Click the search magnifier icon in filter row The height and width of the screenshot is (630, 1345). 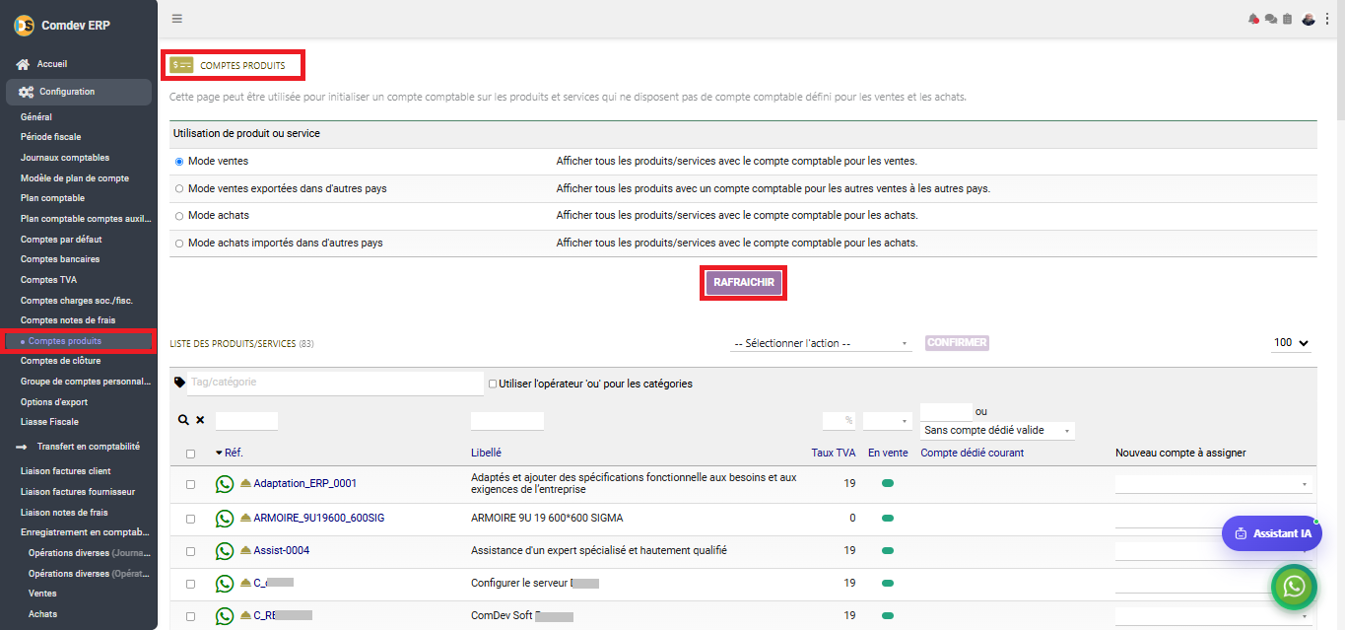183,420
